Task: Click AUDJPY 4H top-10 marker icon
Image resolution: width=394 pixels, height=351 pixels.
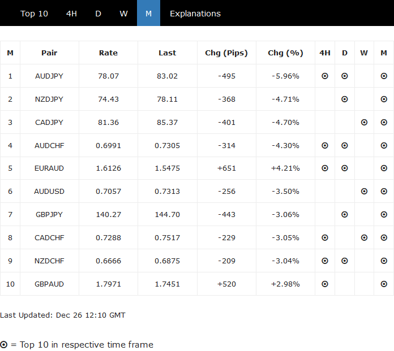Action: point(325,76)
